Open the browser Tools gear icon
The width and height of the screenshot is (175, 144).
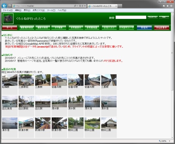pyautogui.click(x=171, y=6)
